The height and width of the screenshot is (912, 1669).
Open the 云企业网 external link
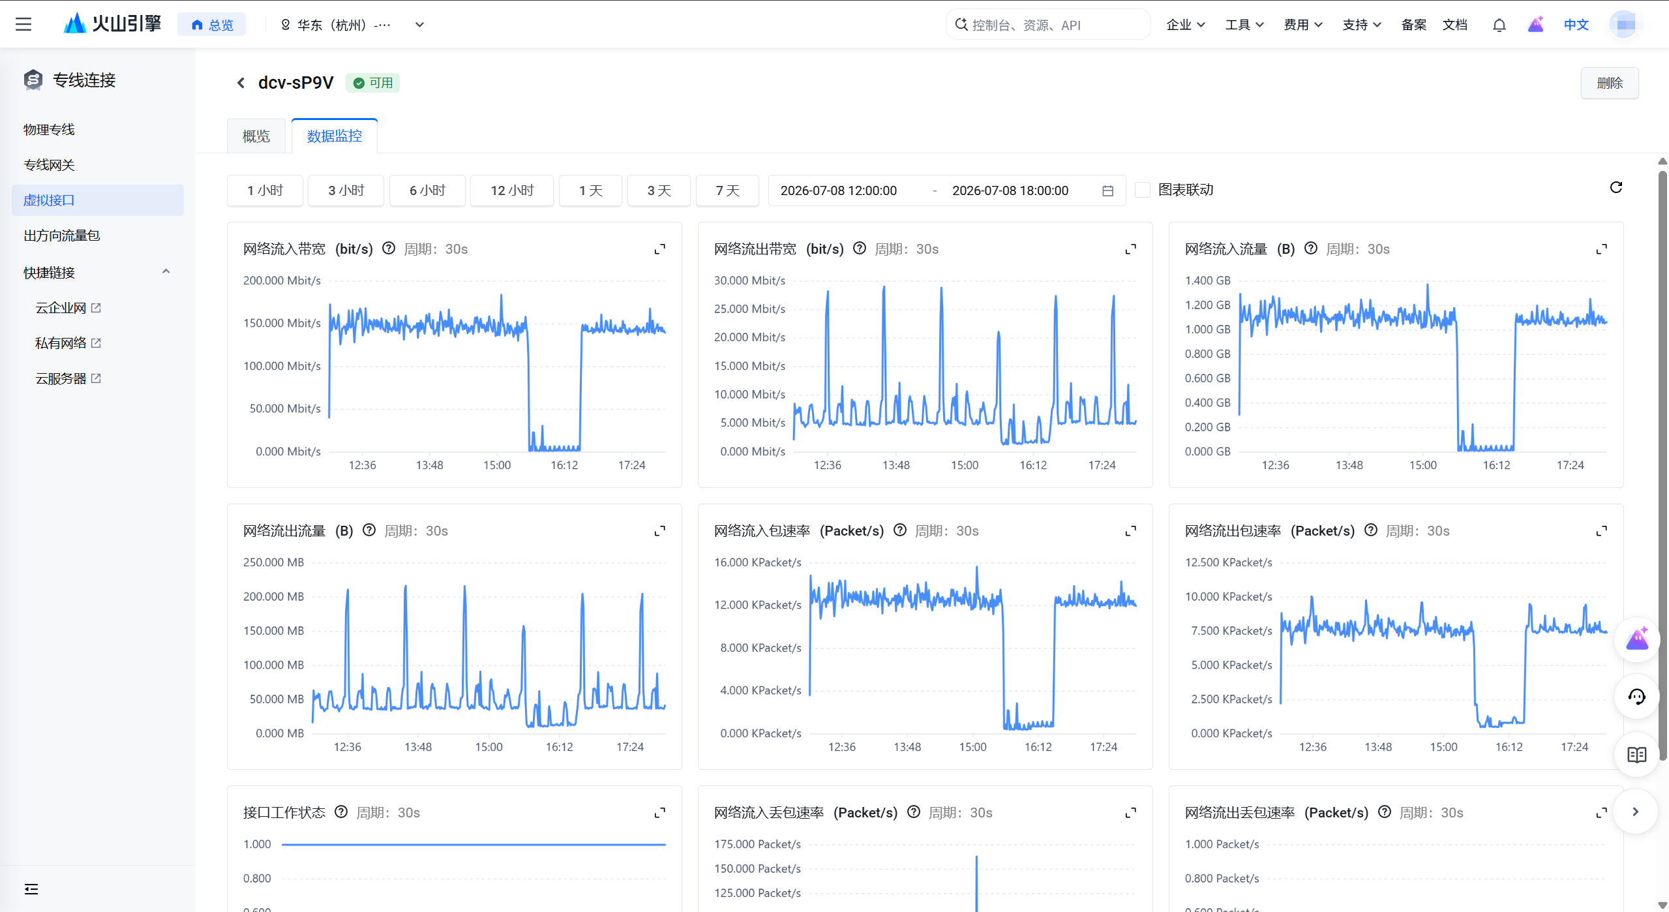point(68,308)
